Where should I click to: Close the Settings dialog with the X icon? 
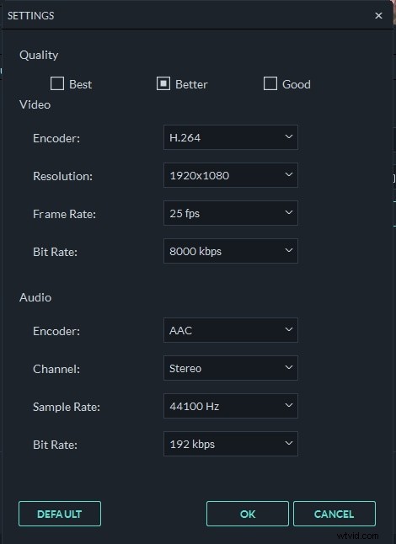point(378,16)
